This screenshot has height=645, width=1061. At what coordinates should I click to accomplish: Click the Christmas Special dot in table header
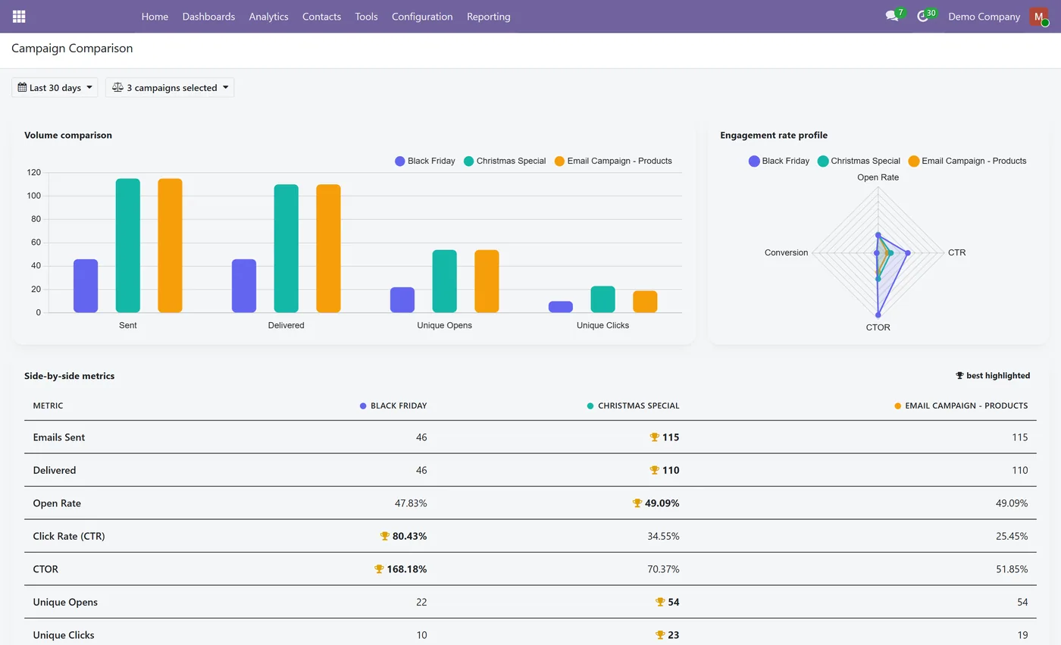coord(590,406)
